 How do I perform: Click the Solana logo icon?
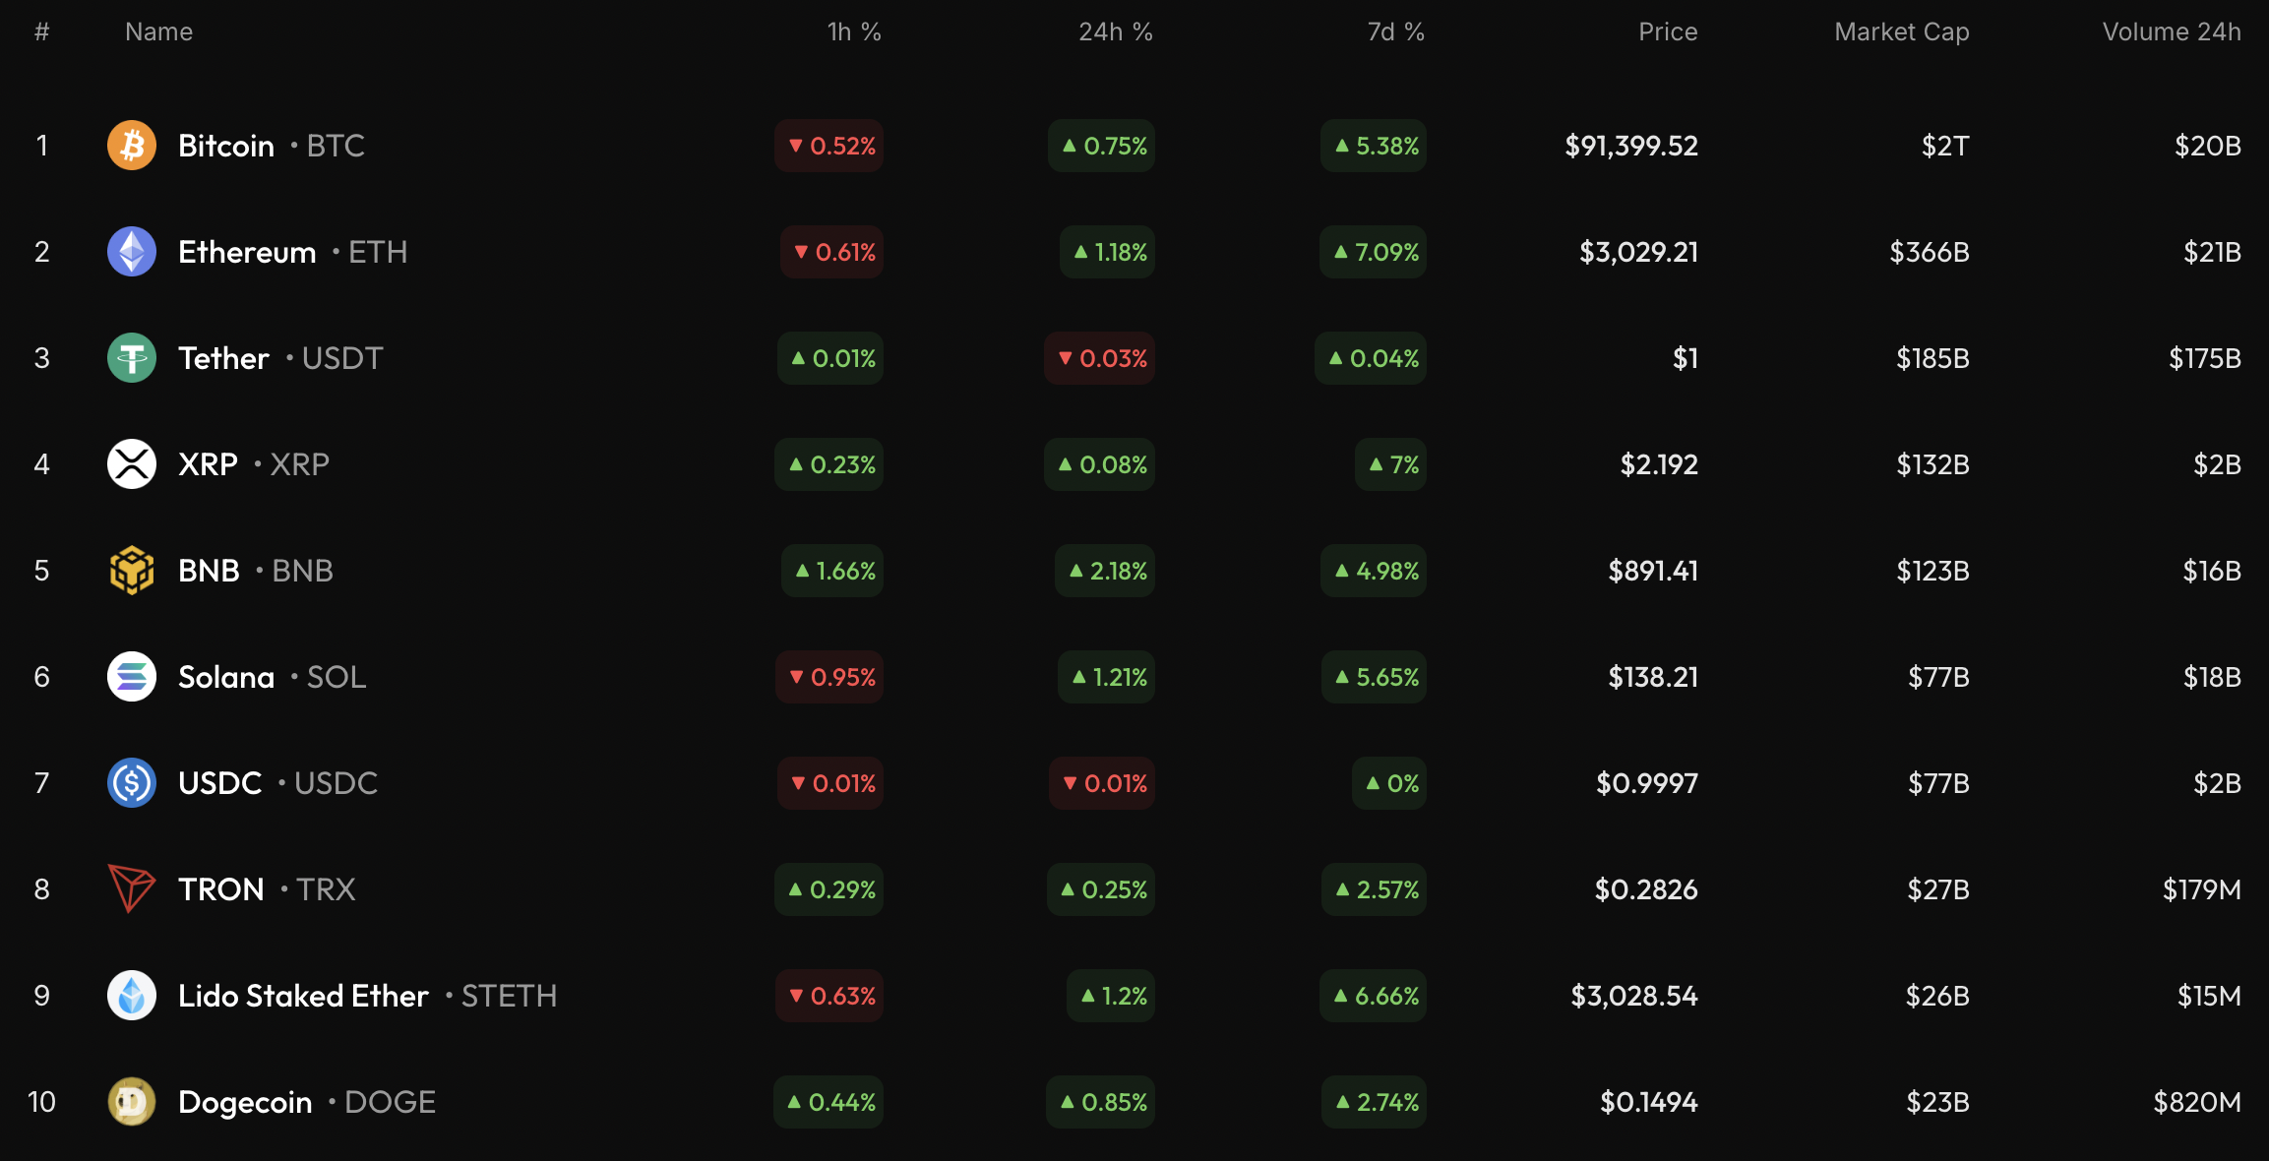point(132,677)
